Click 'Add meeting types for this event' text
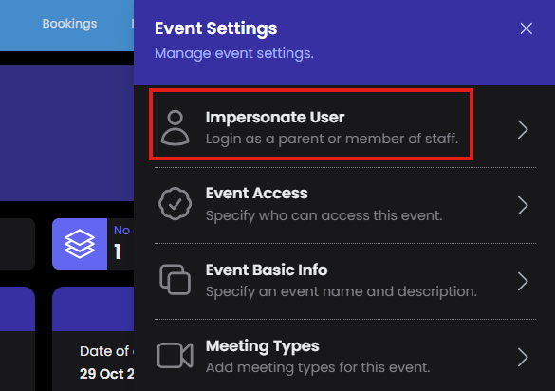 coord(318,367)
